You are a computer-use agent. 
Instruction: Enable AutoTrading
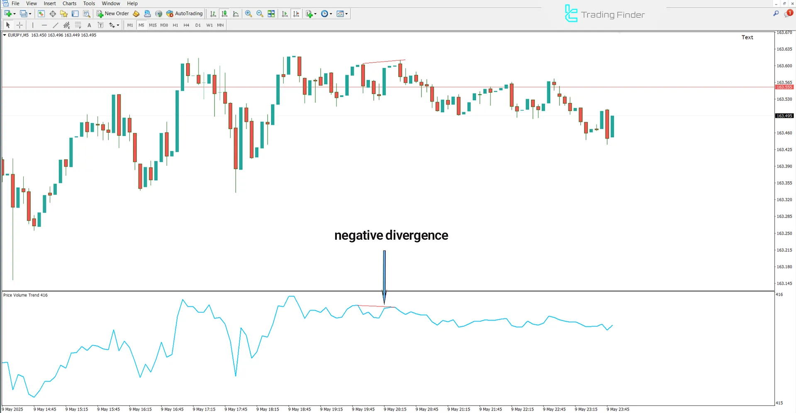(x=185, y=14)
